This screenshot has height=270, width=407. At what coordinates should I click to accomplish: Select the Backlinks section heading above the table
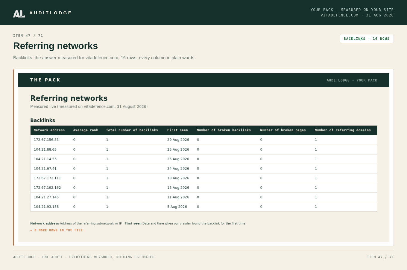pyautogui.click(x=42, y=120)
